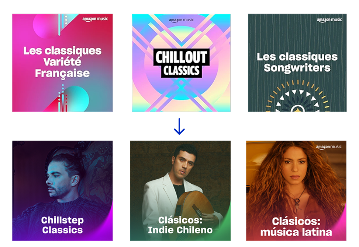The height and width of the screenshot is (247, 359).
Task: Click the Chillstep Classics title text
Action: [62, 225]
